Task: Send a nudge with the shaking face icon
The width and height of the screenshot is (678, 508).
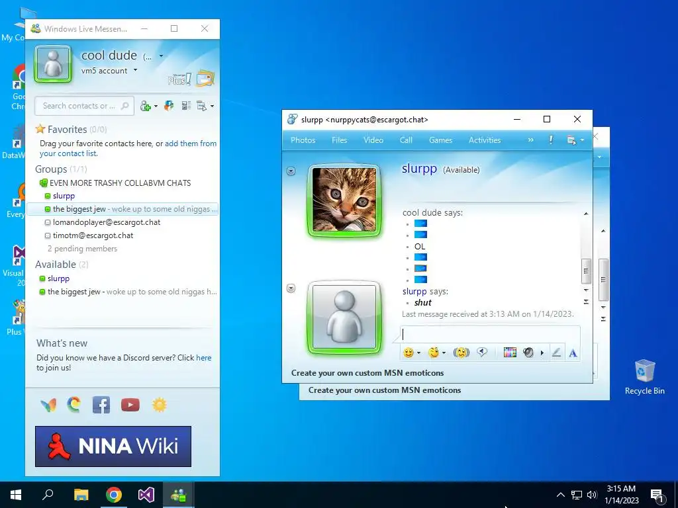Action: click(461, 353)
